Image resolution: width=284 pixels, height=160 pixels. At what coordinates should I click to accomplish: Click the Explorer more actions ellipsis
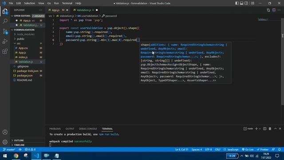[40, 10]
